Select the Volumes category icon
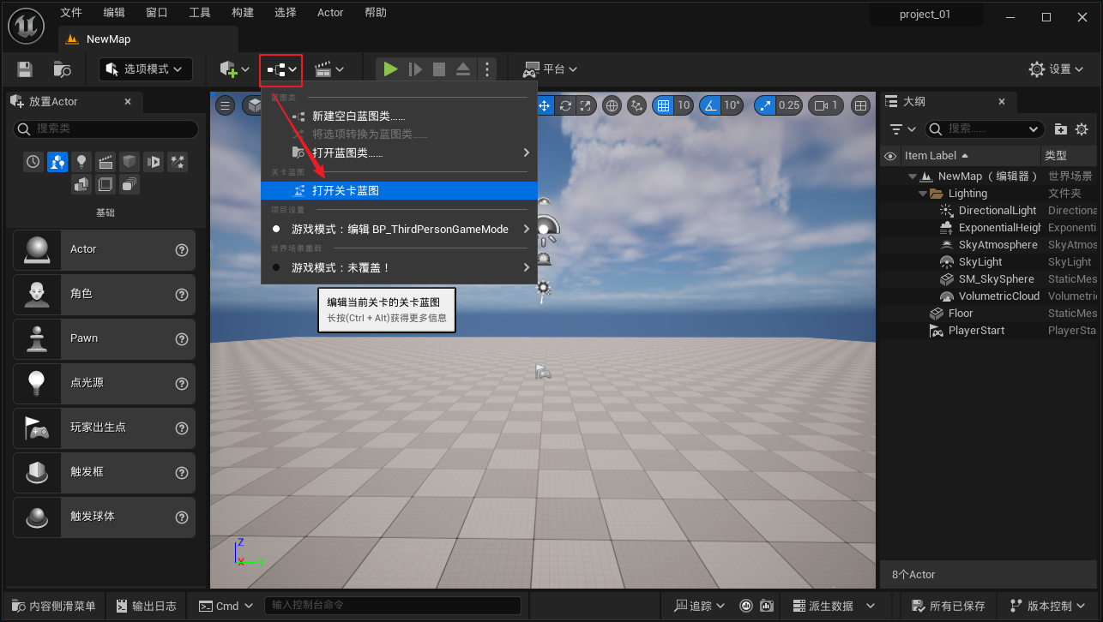Screen dimensions: 1103x622 105,184
